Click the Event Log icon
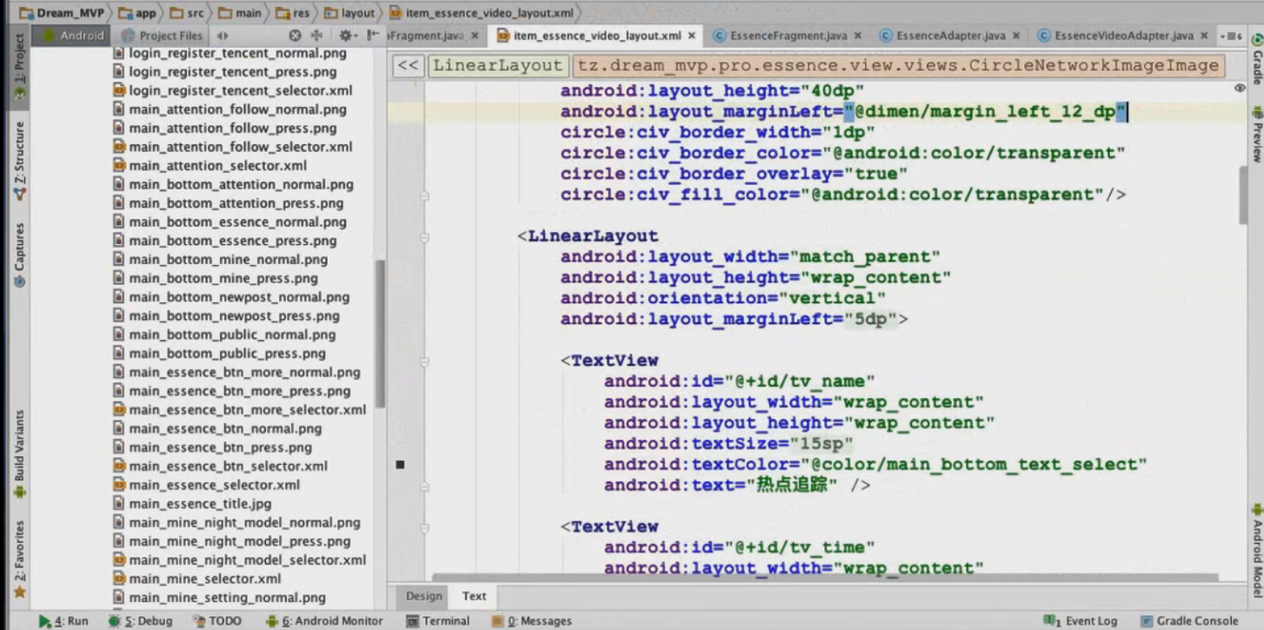The height and width of the screenshot is (630, 1264). tap(1053, 621)
